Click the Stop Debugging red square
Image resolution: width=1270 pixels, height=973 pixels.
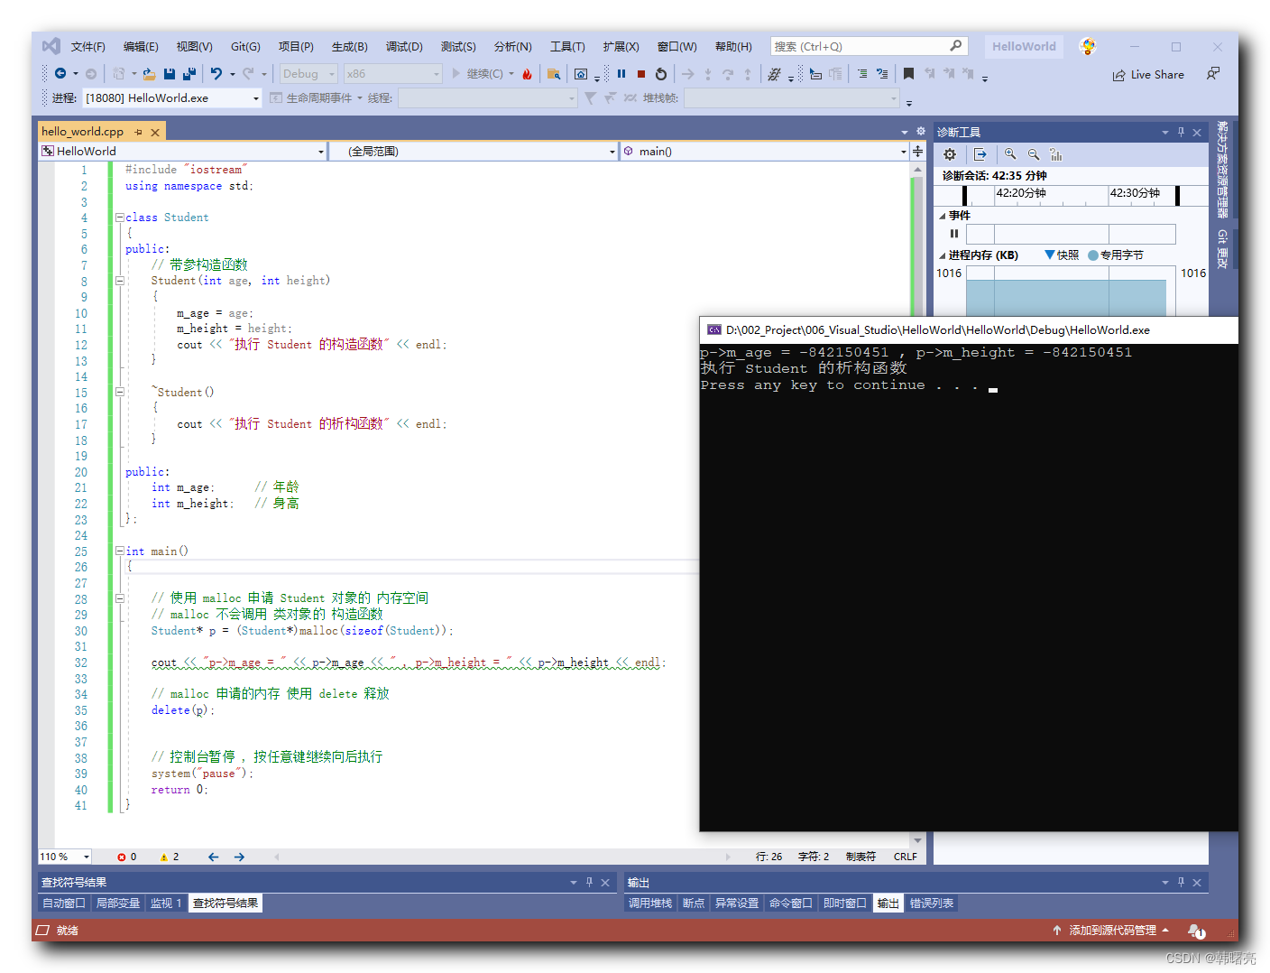click(641, 74)
